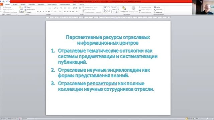This screenshot has width=214, height=120.
Task: Toggle bold formatting (Ж)
Action: pos(38,11)
